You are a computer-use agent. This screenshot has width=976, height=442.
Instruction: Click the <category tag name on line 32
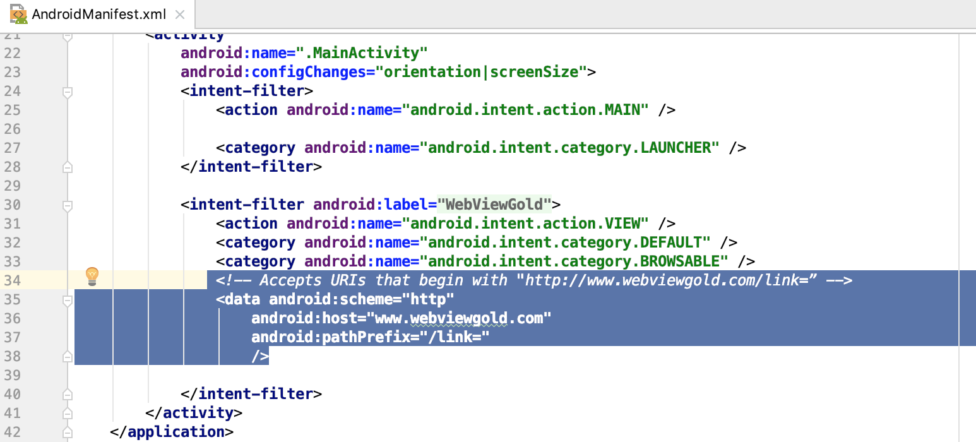[x=256, y=242]
